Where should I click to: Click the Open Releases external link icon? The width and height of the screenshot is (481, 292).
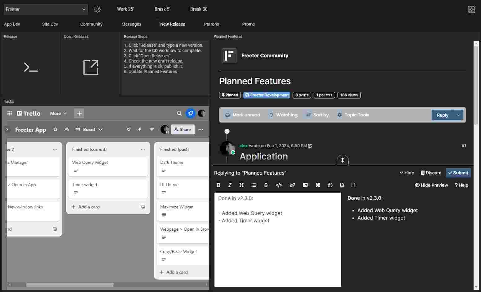(x=91, y=68)
